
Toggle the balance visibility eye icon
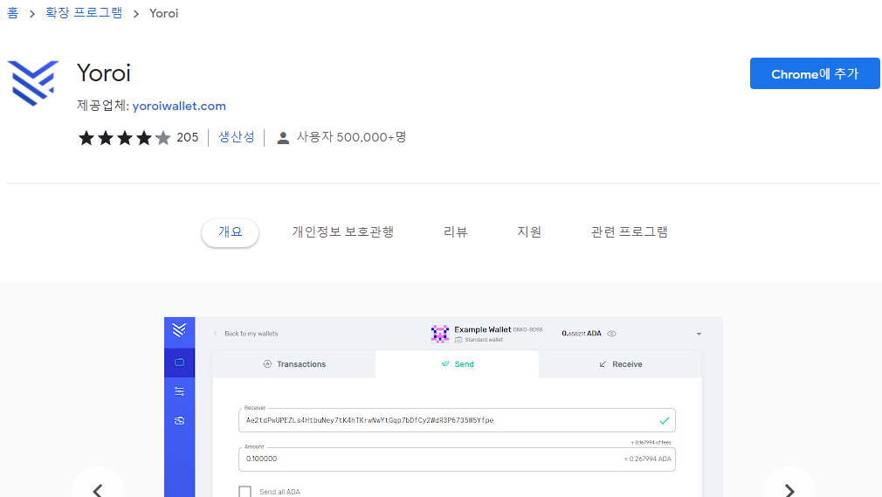pos(611,334)
